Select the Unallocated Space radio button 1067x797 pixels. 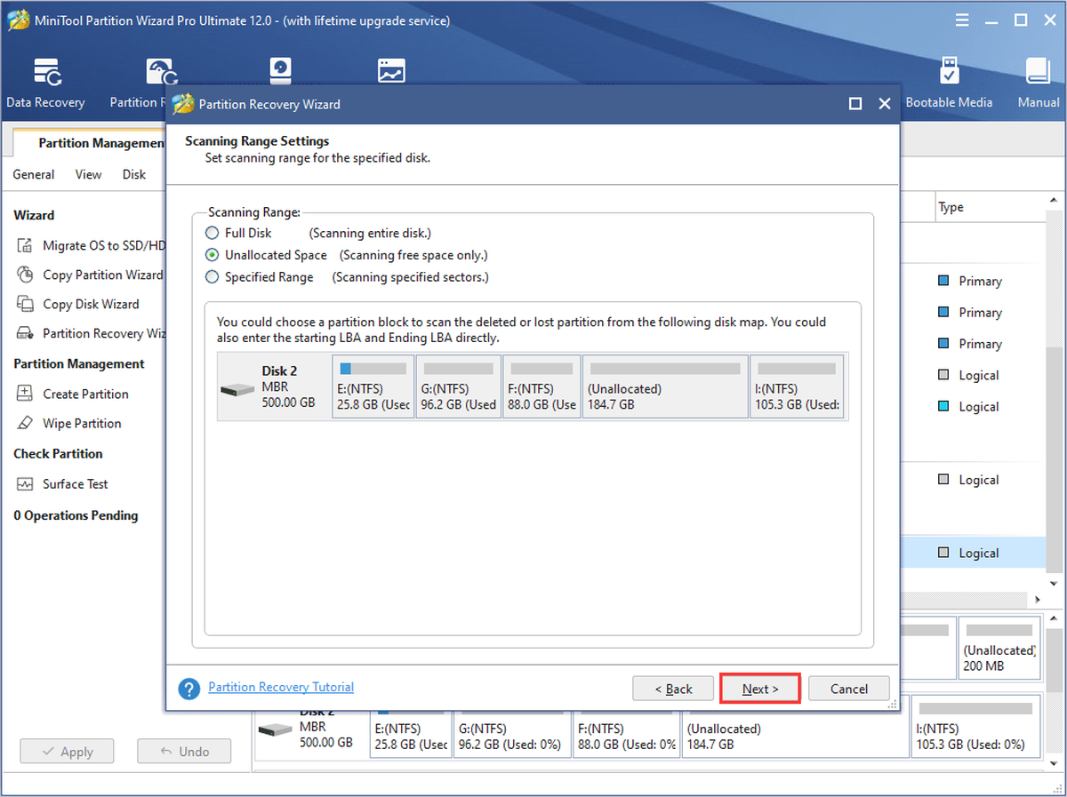point(212,255)
